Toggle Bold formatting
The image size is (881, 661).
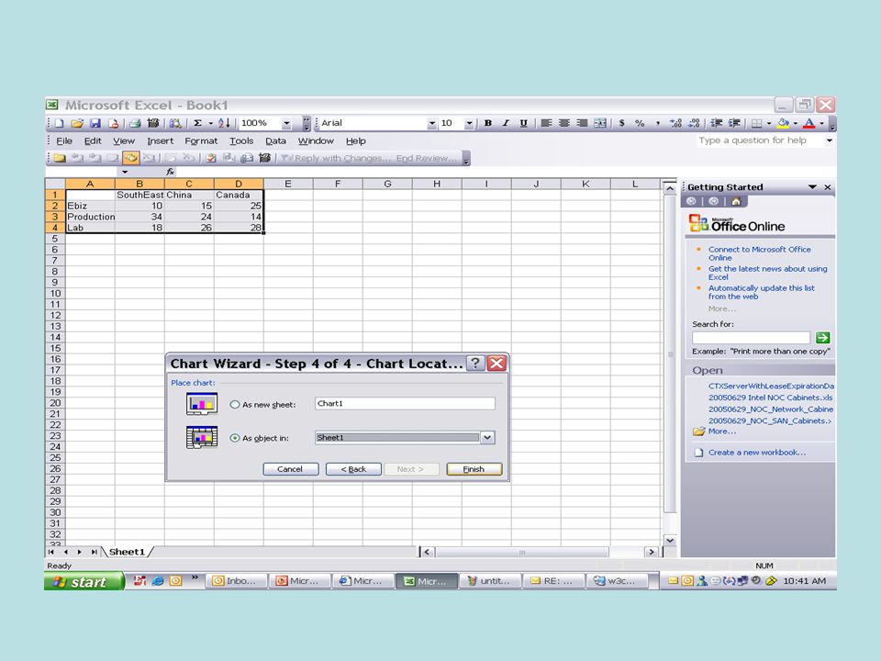point(487,123)
